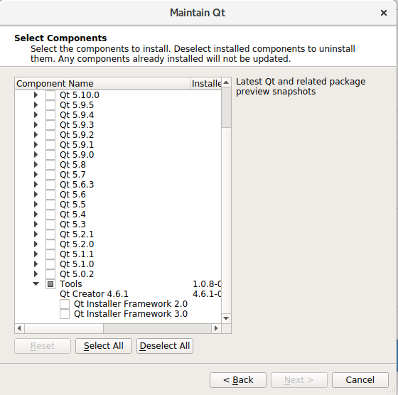Click the horizontal scrollbar thumb
This screenshot has width=398, height=395.
(x=64, y=328)
